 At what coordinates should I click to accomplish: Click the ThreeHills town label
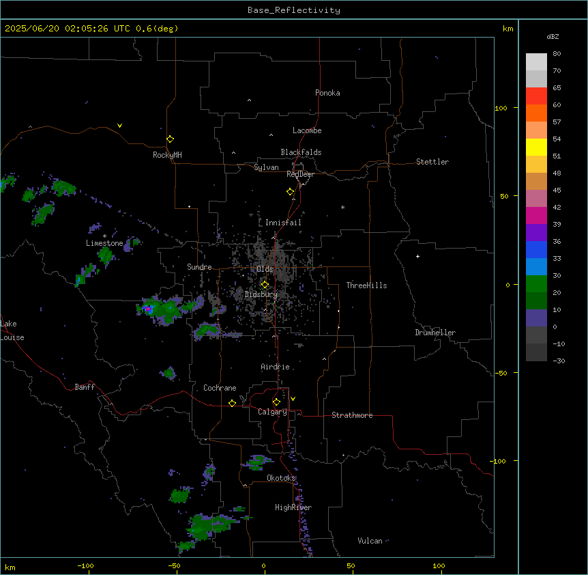pyautogui.click(x=366, y=285)
